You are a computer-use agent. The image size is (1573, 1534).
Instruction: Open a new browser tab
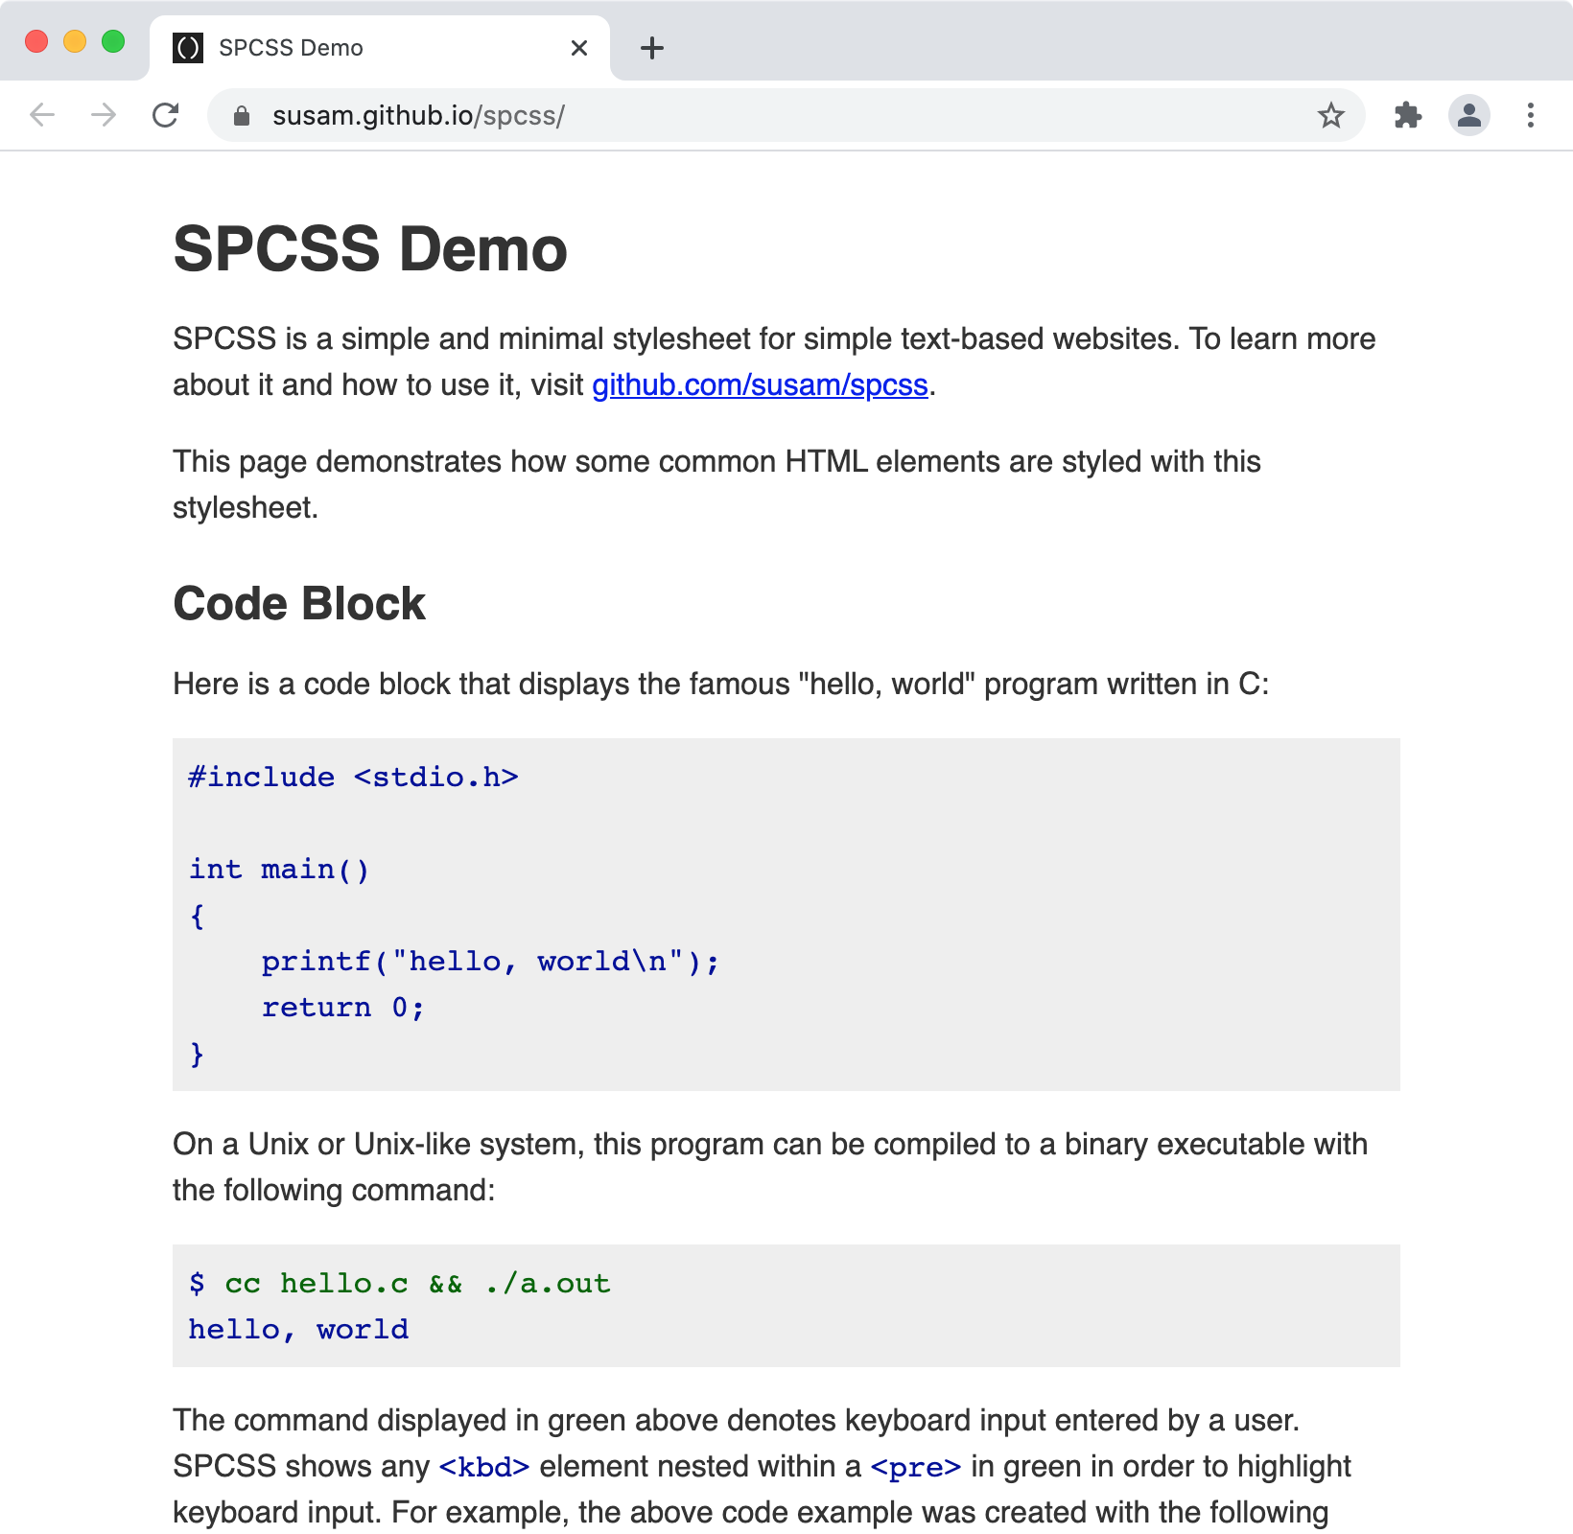651,49
